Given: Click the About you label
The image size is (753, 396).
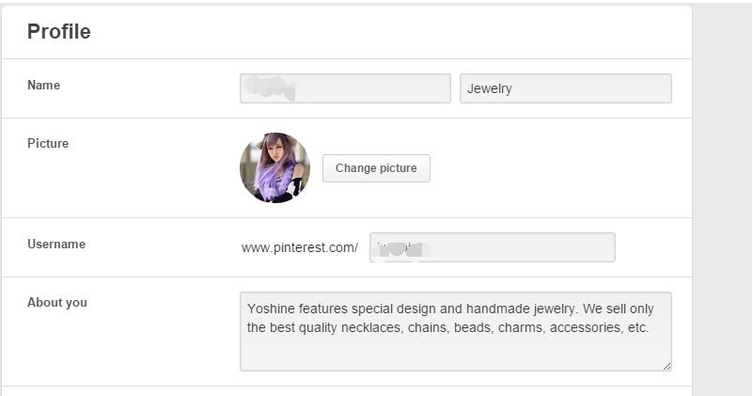Looking at the screenshot, I should pos(57,303).
